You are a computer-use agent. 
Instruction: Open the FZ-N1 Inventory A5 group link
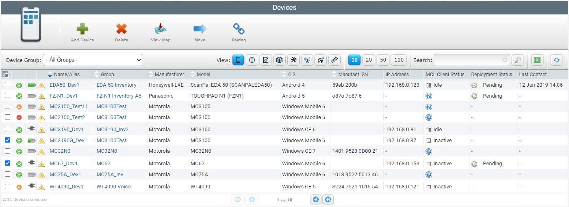click(119, 96)
